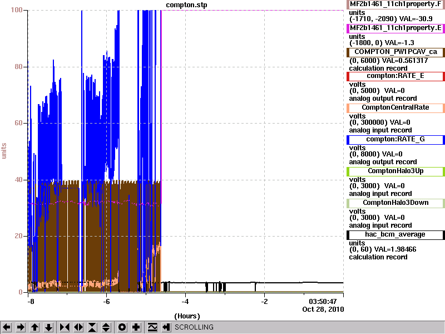The width and height of the screenshot is (445, 334).
Task: Click the vertical 'units' y-axis label
Action: [x=4, y=151]
